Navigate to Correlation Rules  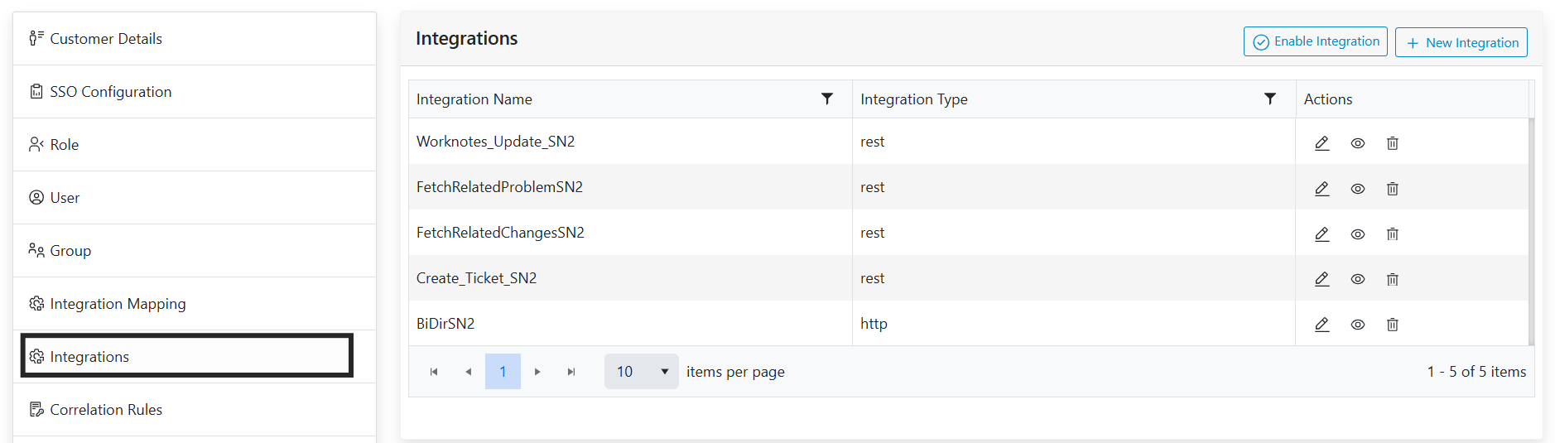[106, 410]
